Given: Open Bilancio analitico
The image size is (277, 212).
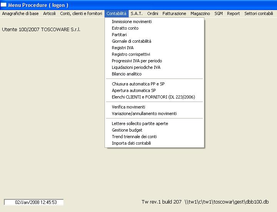Looking at the screenshot, I should 154,74.
